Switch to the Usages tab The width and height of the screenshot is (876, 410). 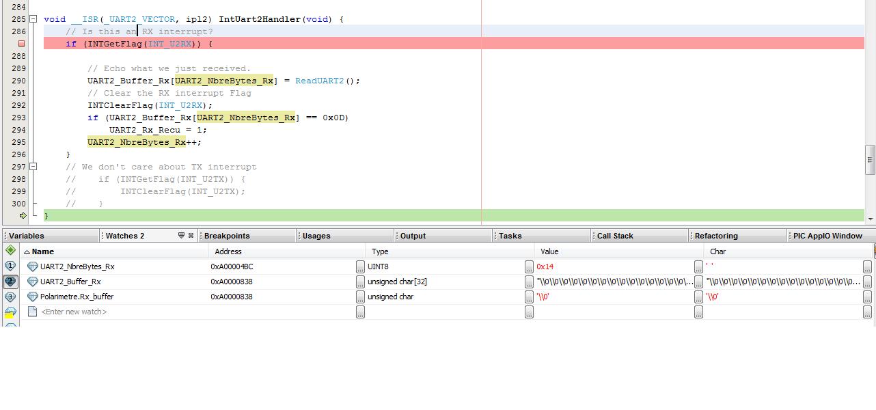[346, 236]
